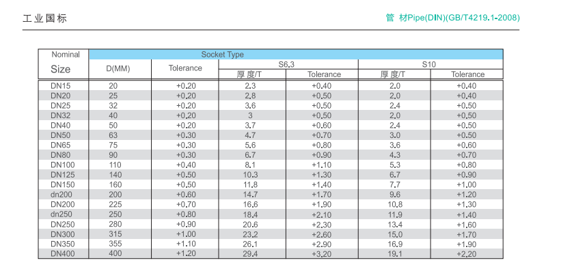The image size is (574, 269).
Task: Click the S10 group header
Action: coord(430,64)
